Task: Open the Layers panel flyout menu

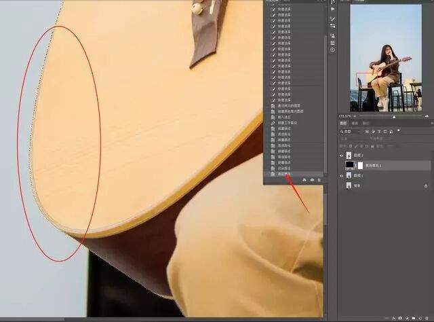Action: (x=431, y=123)
